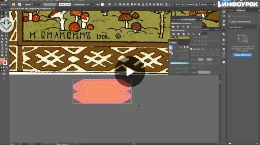Activate the fill/stroke toggle in Gradient panel
Image resolution: width=260 pixels, height=145 pixels.
171,53
